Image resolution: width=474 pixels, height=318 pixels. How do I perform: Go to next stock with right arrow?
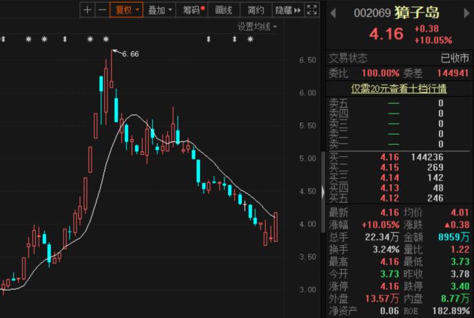point(466,13)
